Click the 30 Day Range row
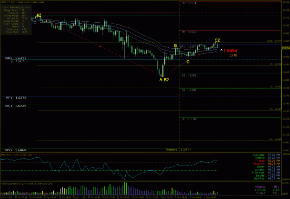This screenshot has height=199, width=290. 15,16
